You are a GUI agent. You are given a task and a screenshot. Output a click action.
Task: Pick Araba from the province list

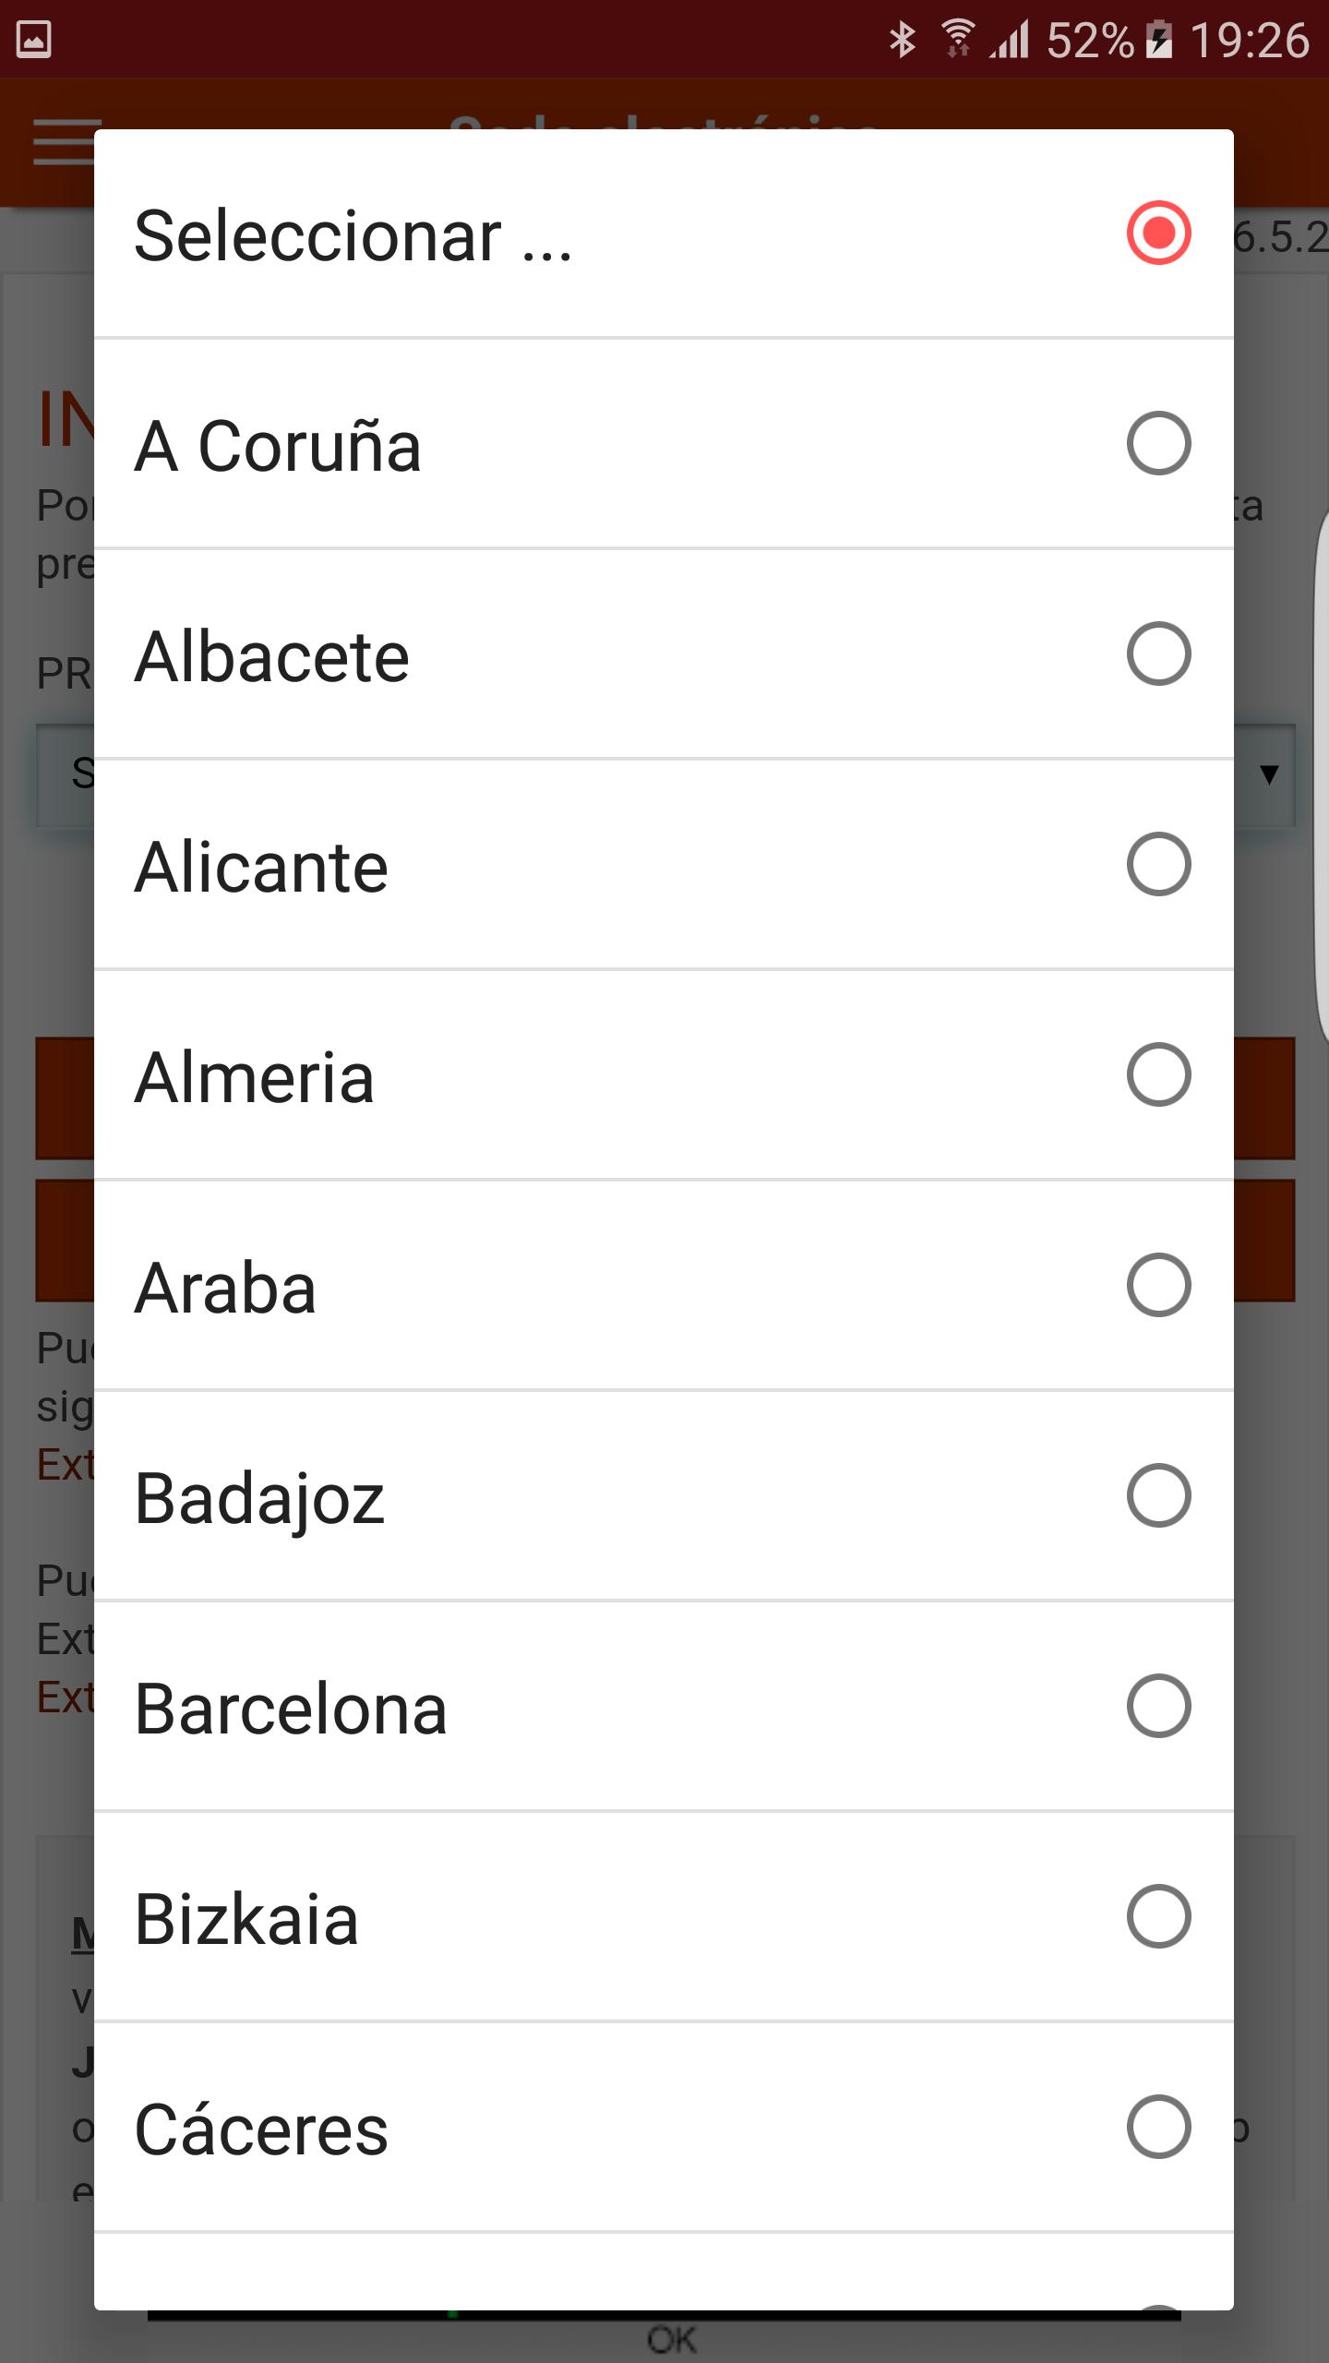click(664, 1286)
